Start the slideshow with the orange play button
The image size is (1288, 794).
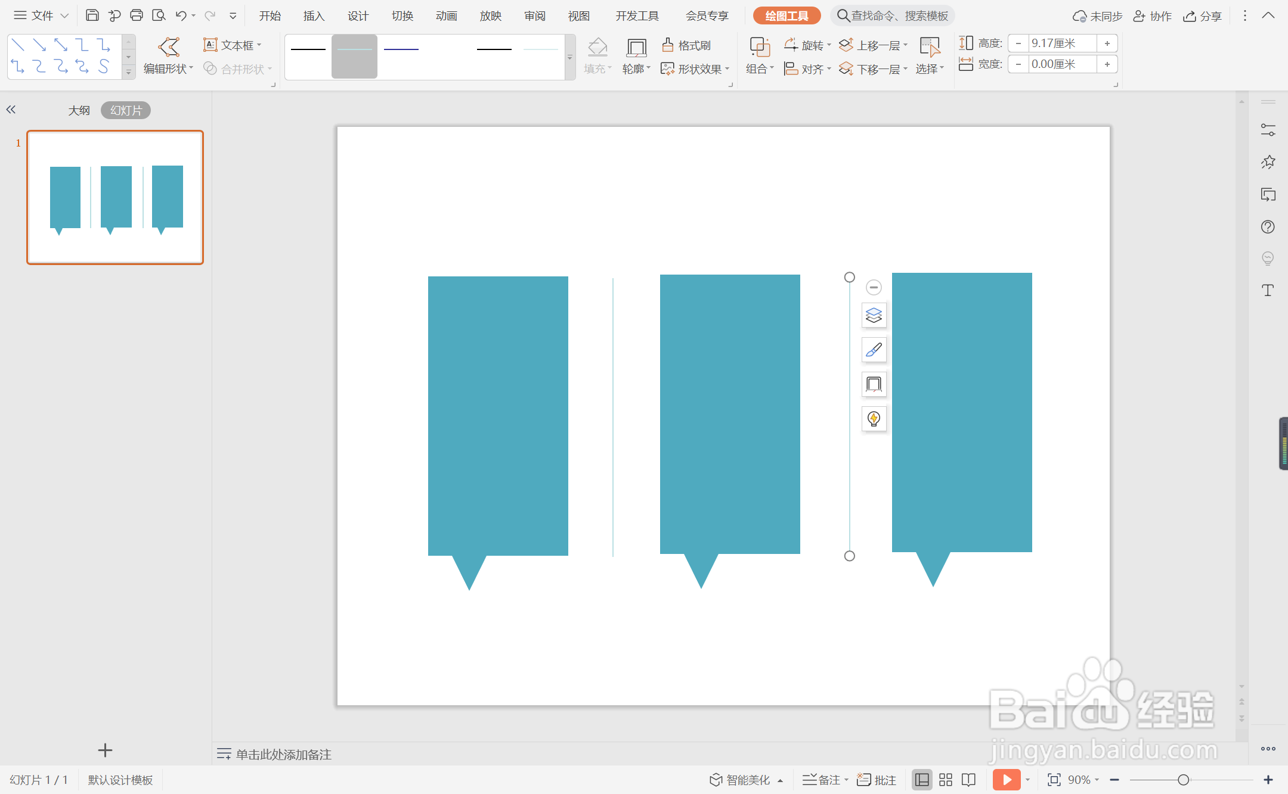[x=1007, y=780]
